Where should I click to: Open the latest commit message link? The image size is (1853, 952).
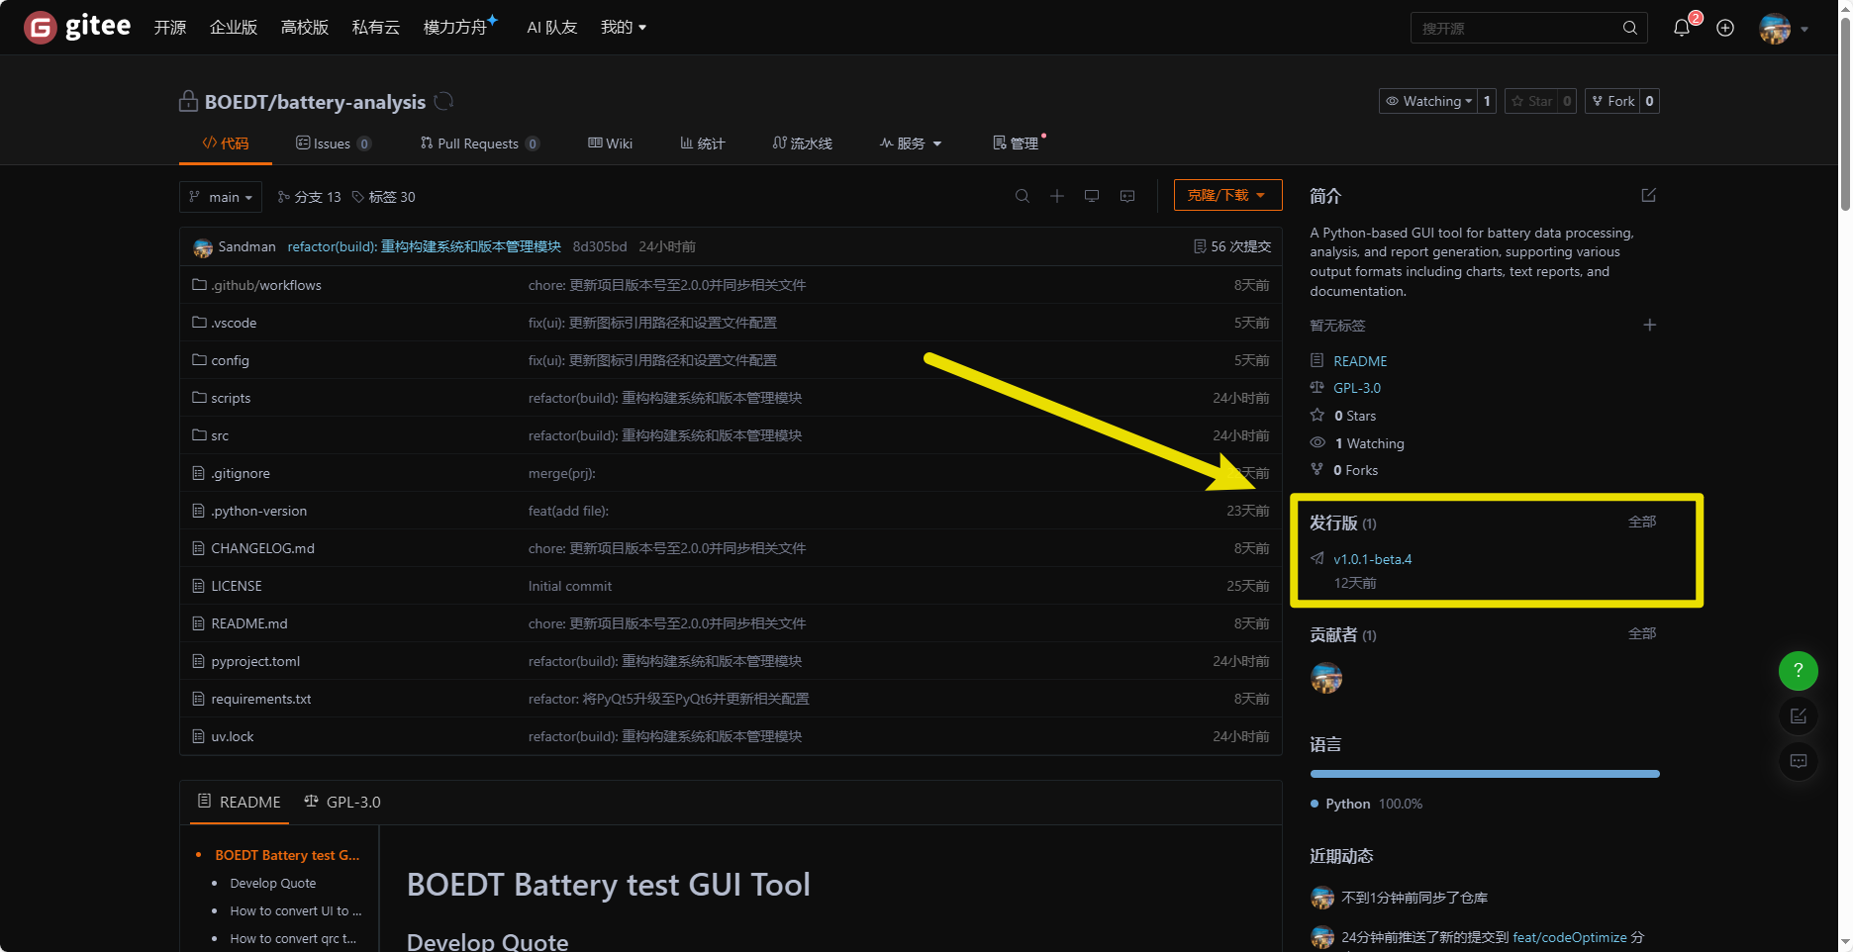[x=425, y=246]
